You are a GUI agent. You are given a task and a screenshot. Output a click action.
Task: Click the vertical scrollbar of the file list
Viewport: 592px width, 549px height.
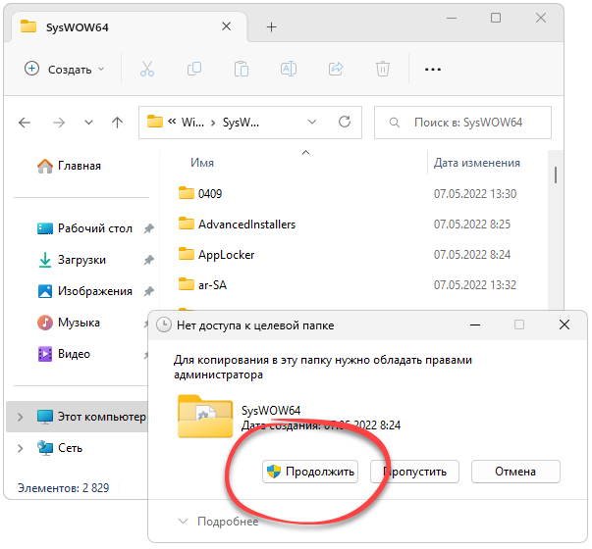(556, 175)
